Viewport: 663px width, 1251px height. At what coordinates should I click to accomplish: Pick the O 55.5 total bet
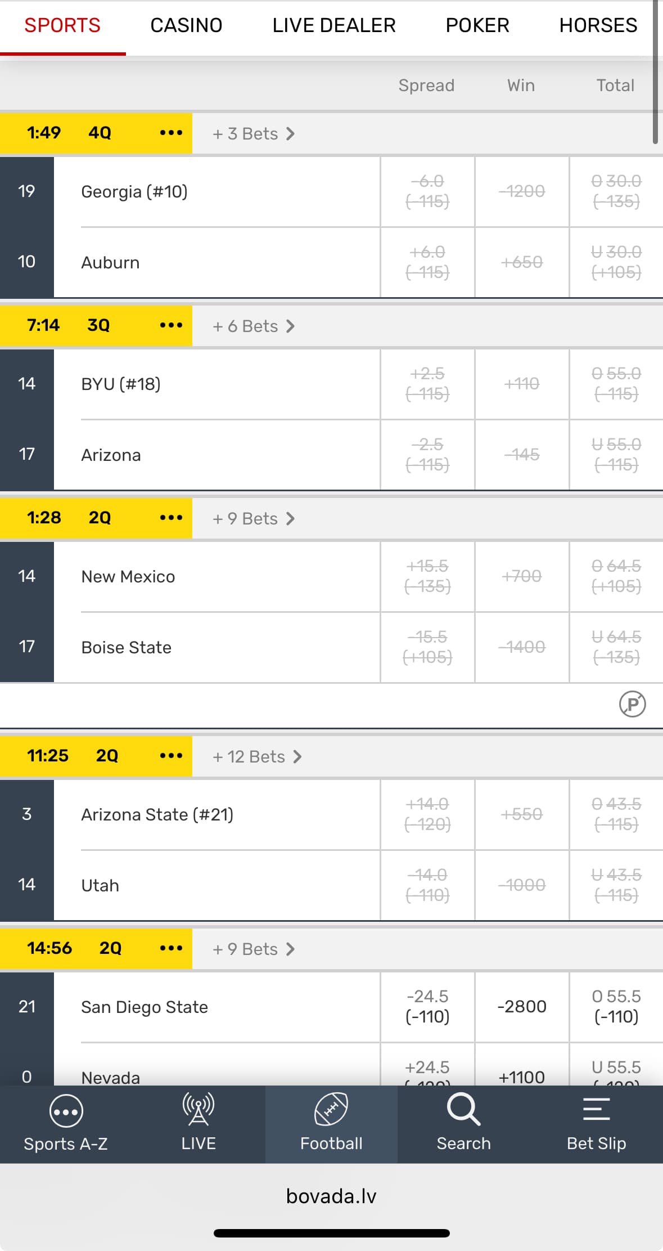tap(616, 1007)
